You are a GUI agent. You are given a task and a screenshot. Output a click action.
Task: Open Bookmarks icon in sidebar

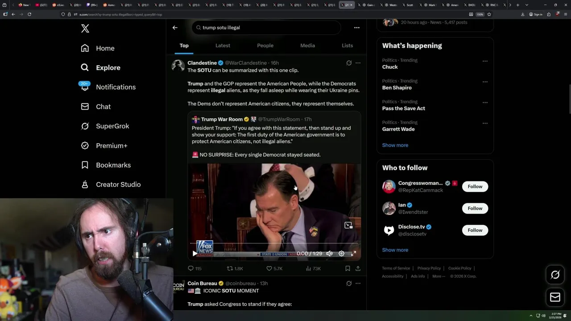point(85,165)
